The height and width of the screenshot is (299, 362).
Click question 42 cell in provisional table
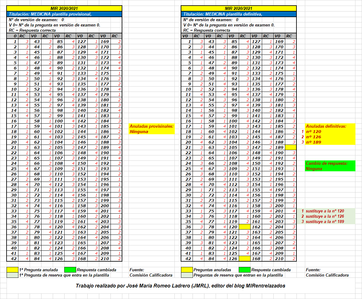(x=12, y=259)
